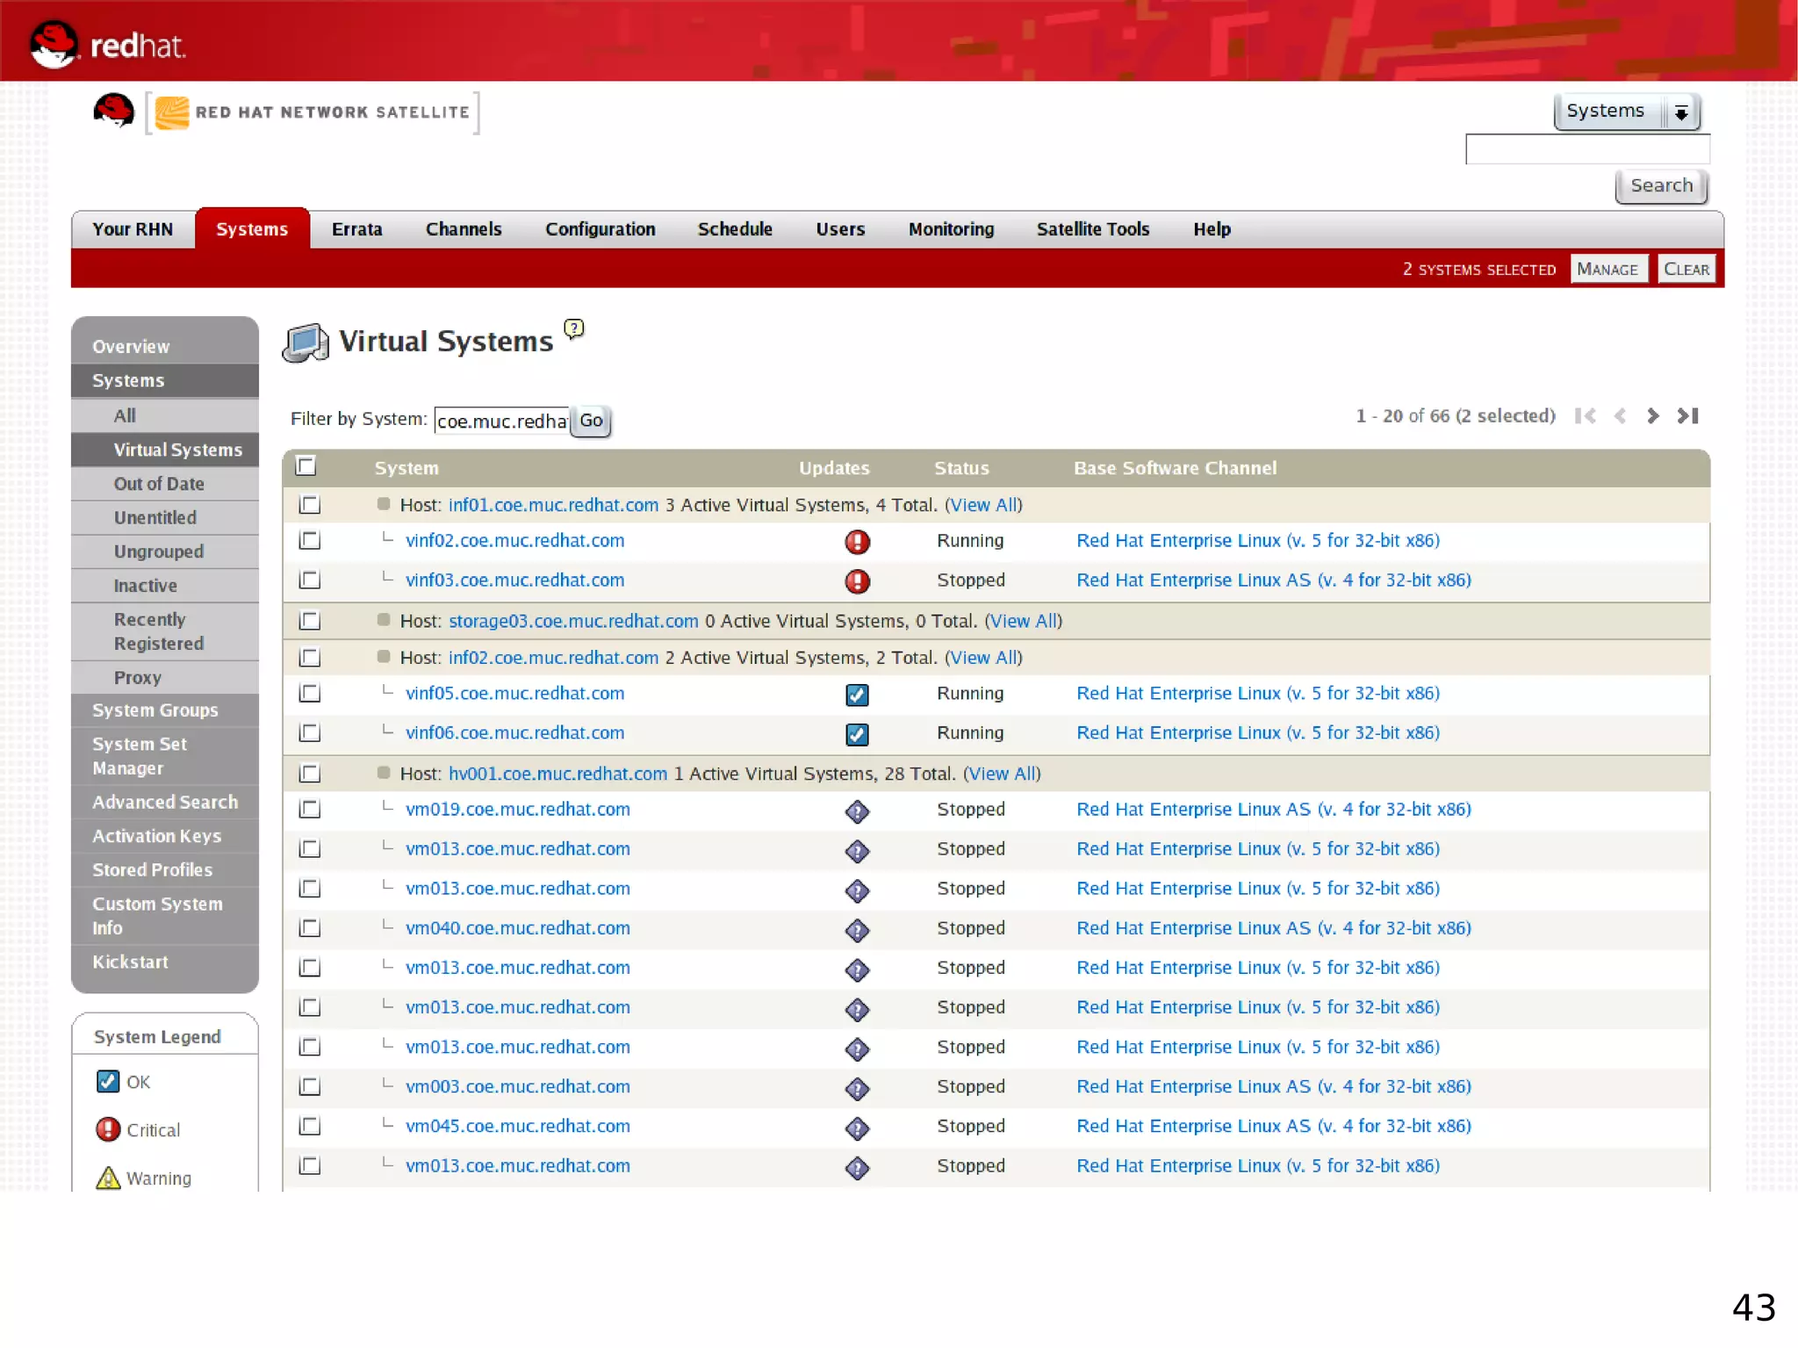
Task: Click the Go filter button
Action: tap(591, 421)
